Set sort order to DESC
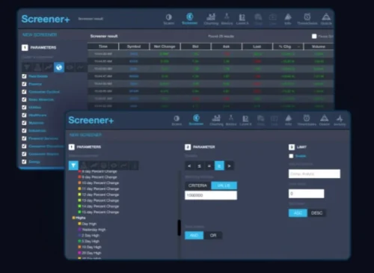The image size is (374, 273). click(x=316, y=213)
